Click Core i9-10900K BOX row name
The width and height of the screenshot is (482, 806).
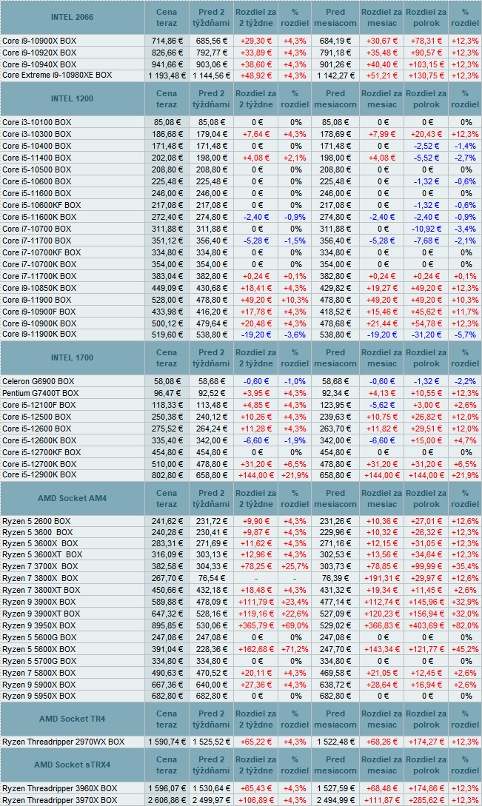(x=39, y=323)
